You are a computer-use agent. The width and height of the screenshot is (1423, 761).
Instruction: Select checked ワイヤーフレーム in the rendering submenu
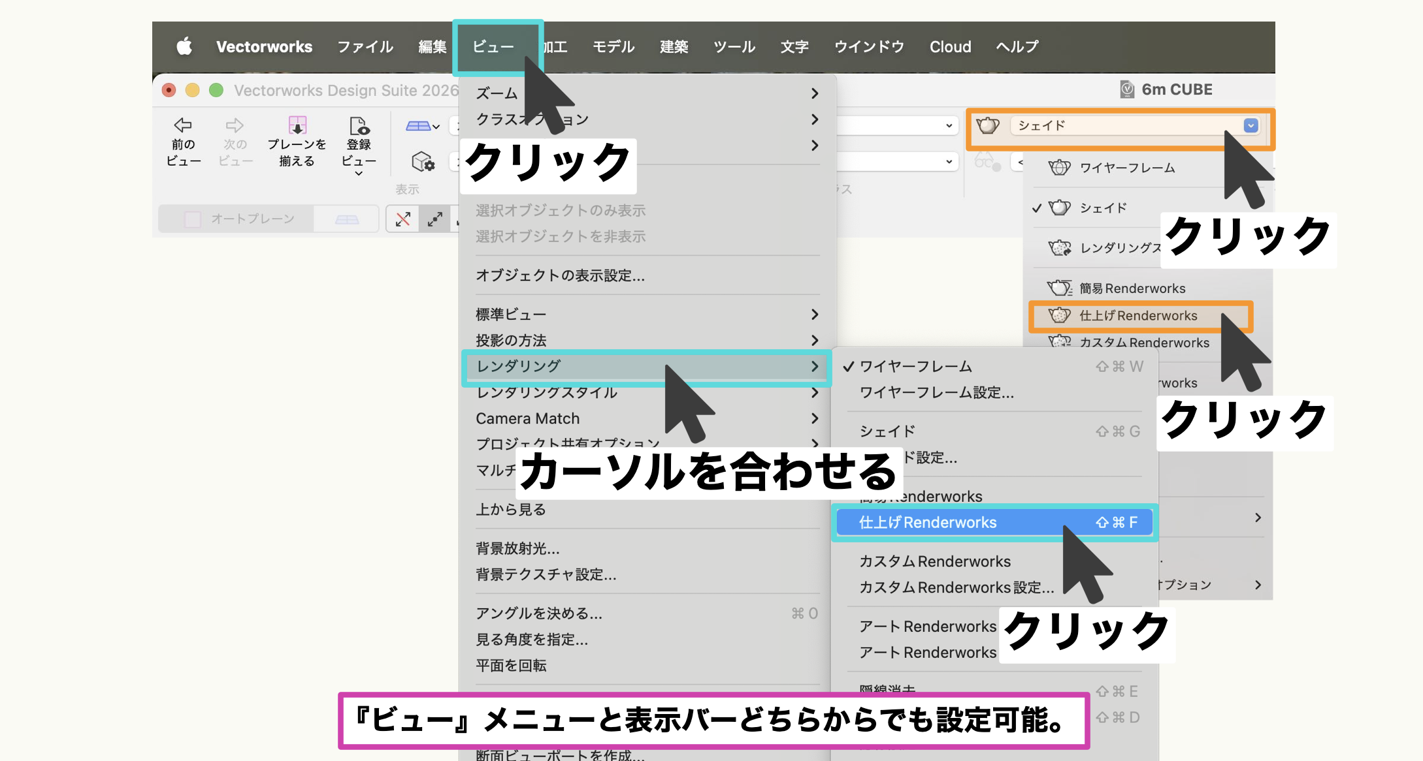916,367
